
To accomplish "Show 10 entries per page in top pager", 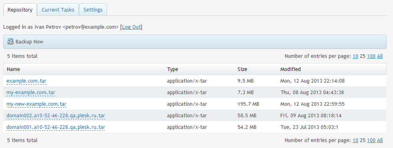I will tap(355, 56).
